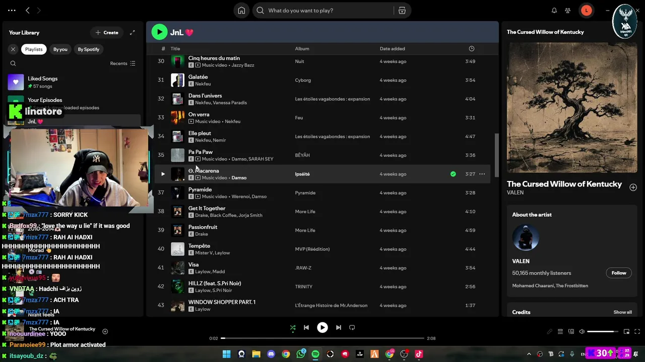This screenshot has height=362, width=645.
Task: Go back with the left arrow
Action: (28, 10)
